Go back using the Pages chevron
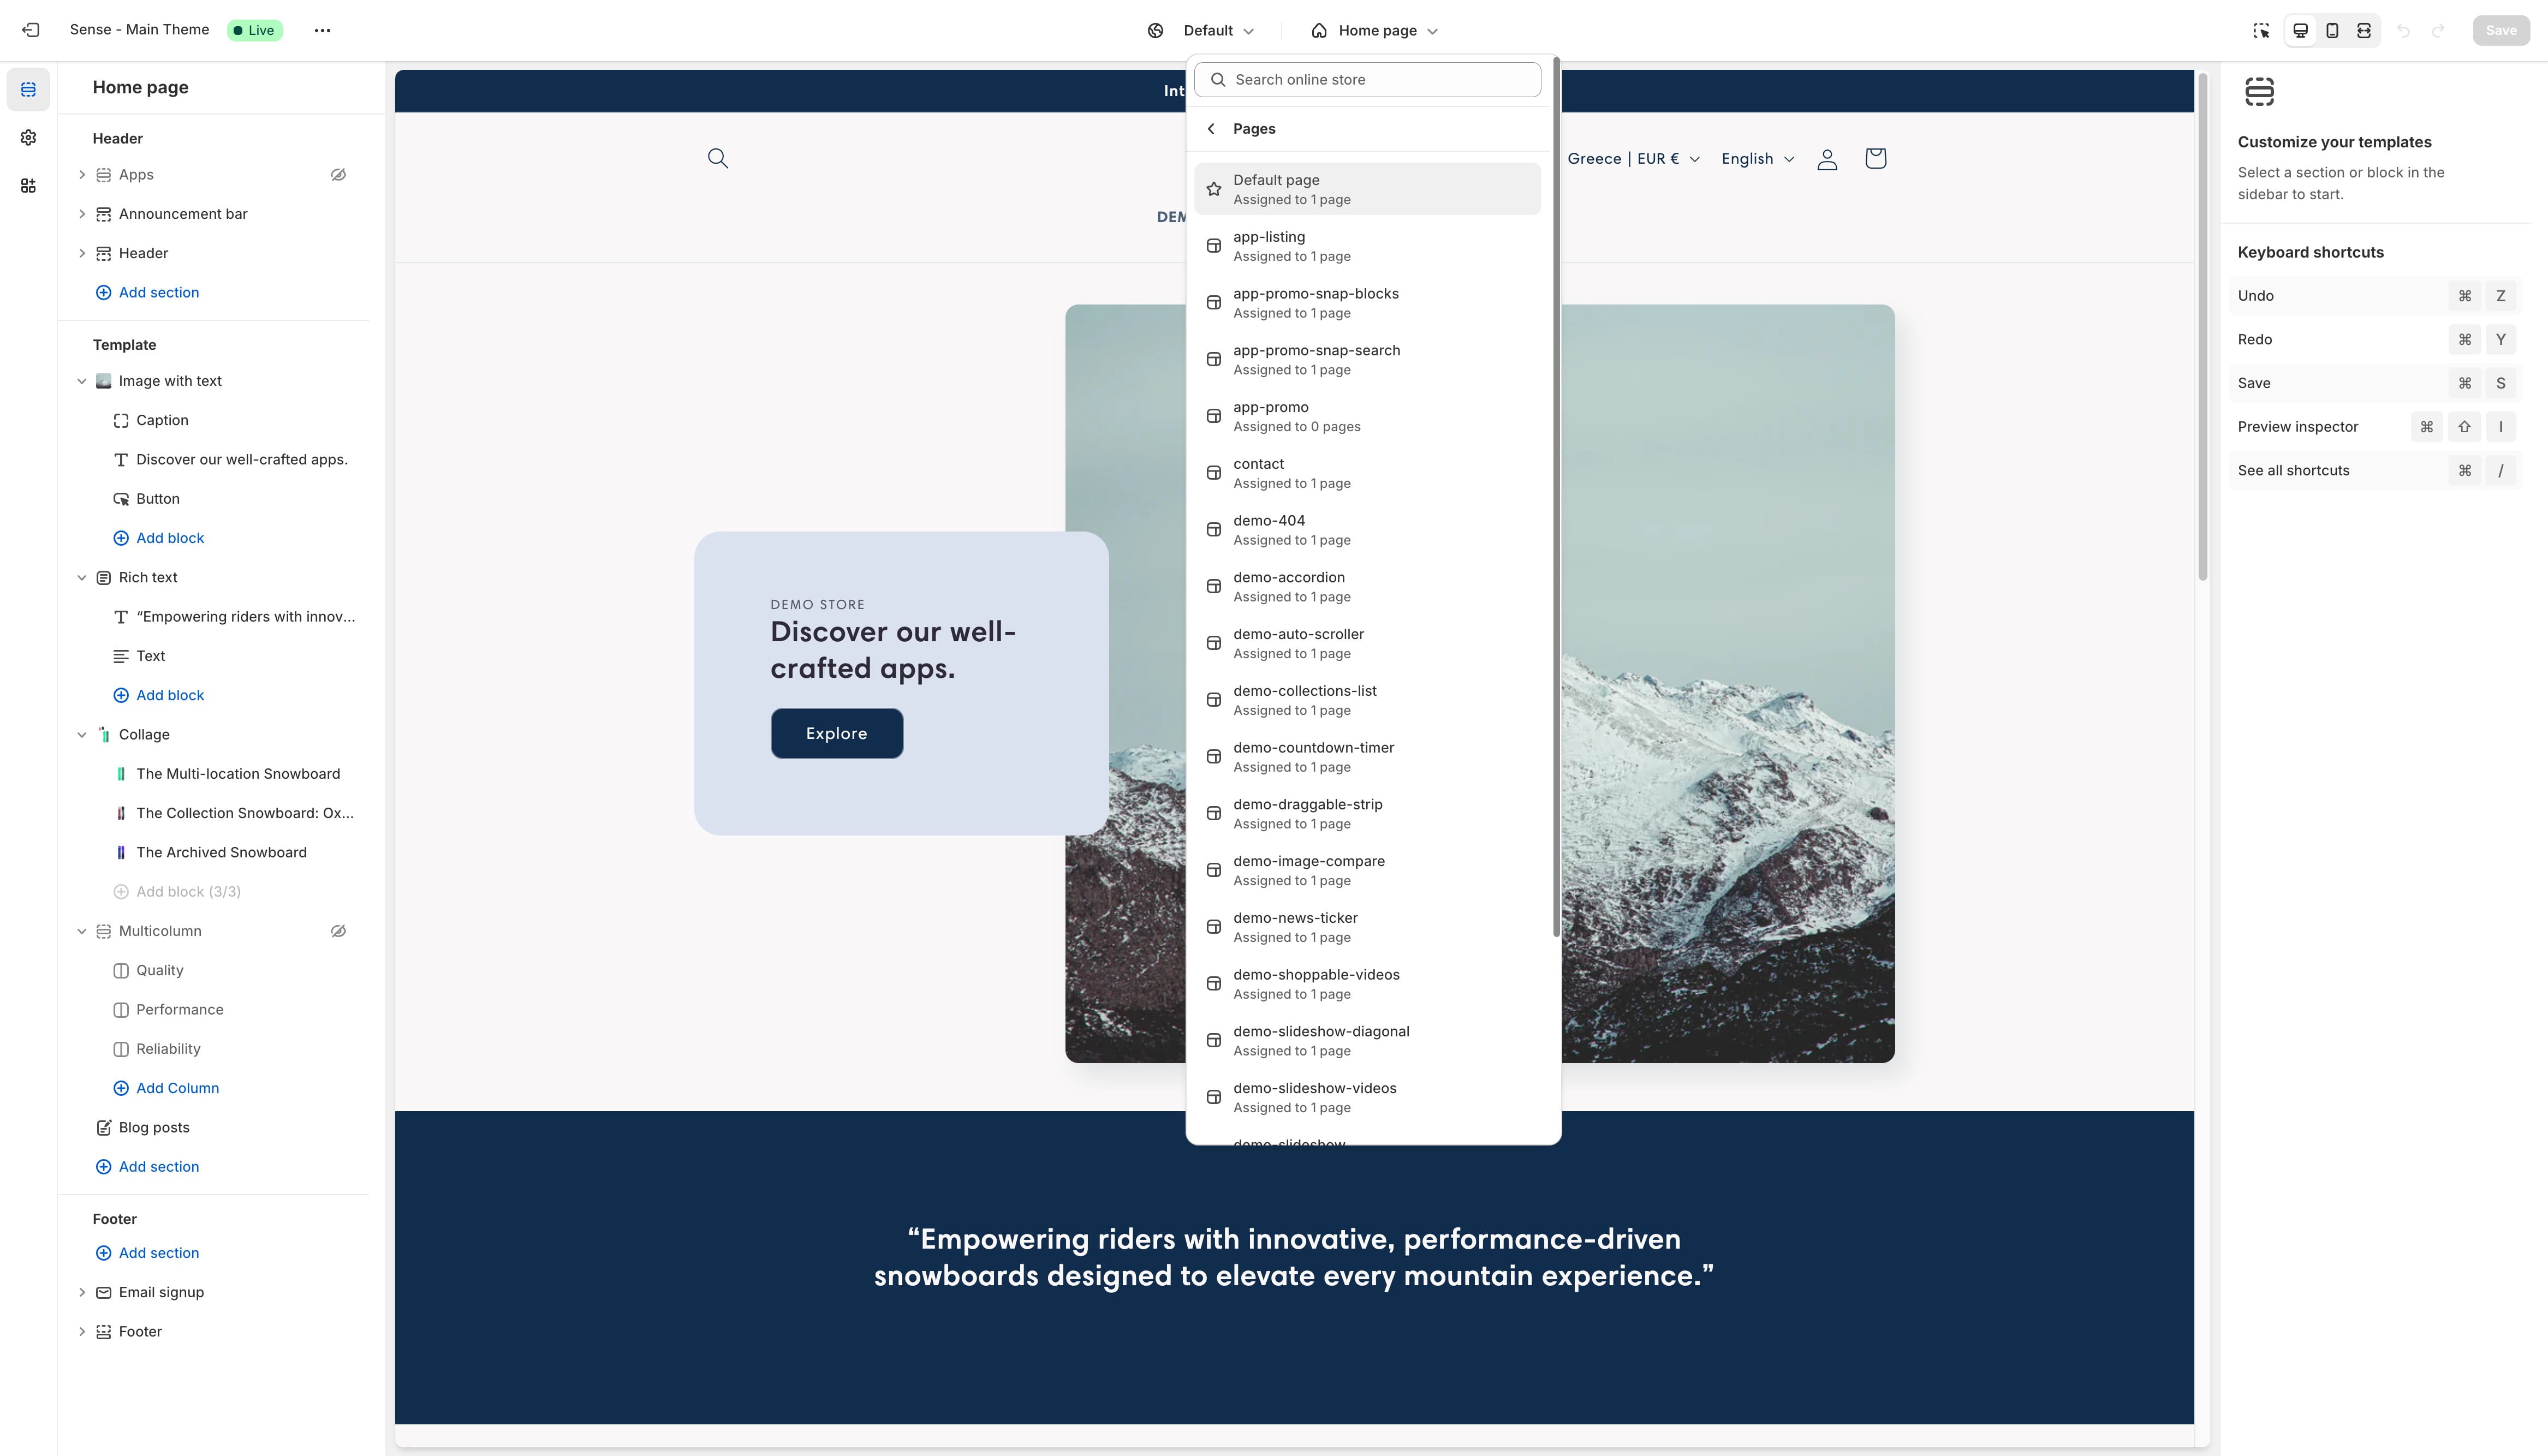 pos(1211,129)
